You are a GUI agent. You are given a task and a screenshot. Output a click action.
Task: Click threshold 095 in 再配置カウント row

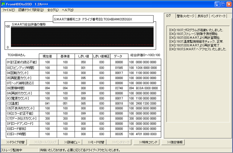(x=83, y=78)
